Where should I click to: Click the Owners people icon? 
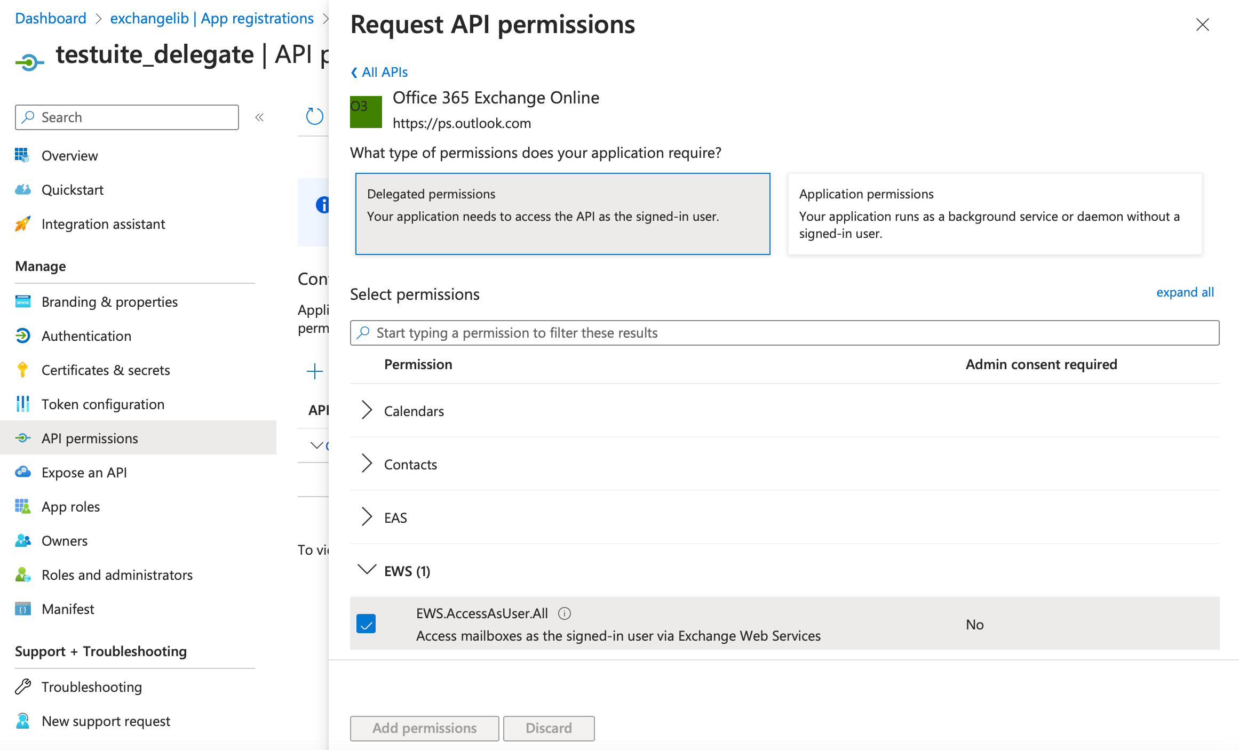click(23, 540)
